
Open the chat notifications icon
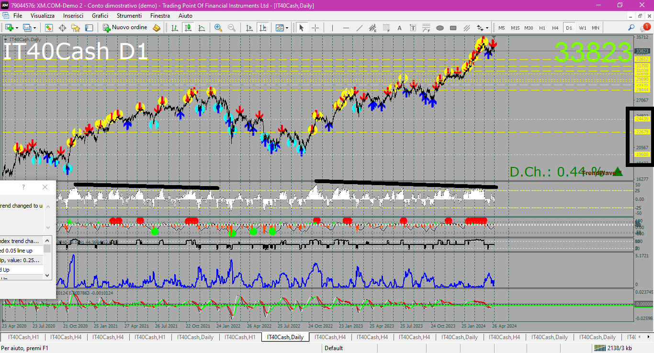[x=645, y=27]
